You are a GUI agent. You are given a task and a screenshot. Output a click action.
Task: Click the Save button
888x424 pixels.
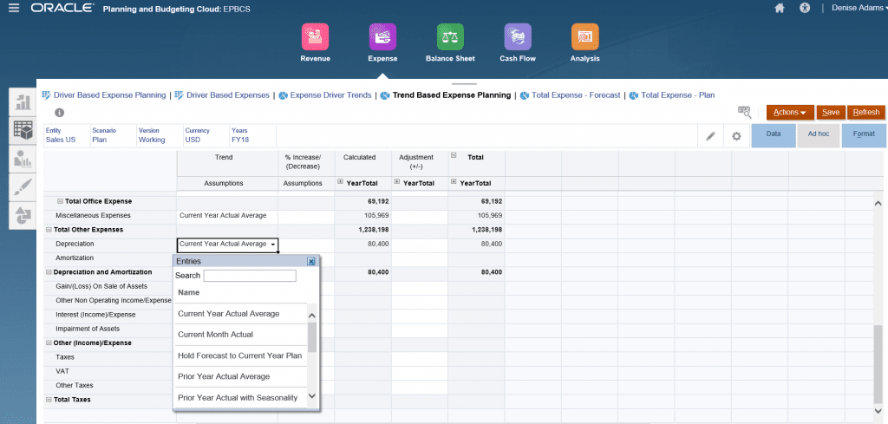click(831, 112)
